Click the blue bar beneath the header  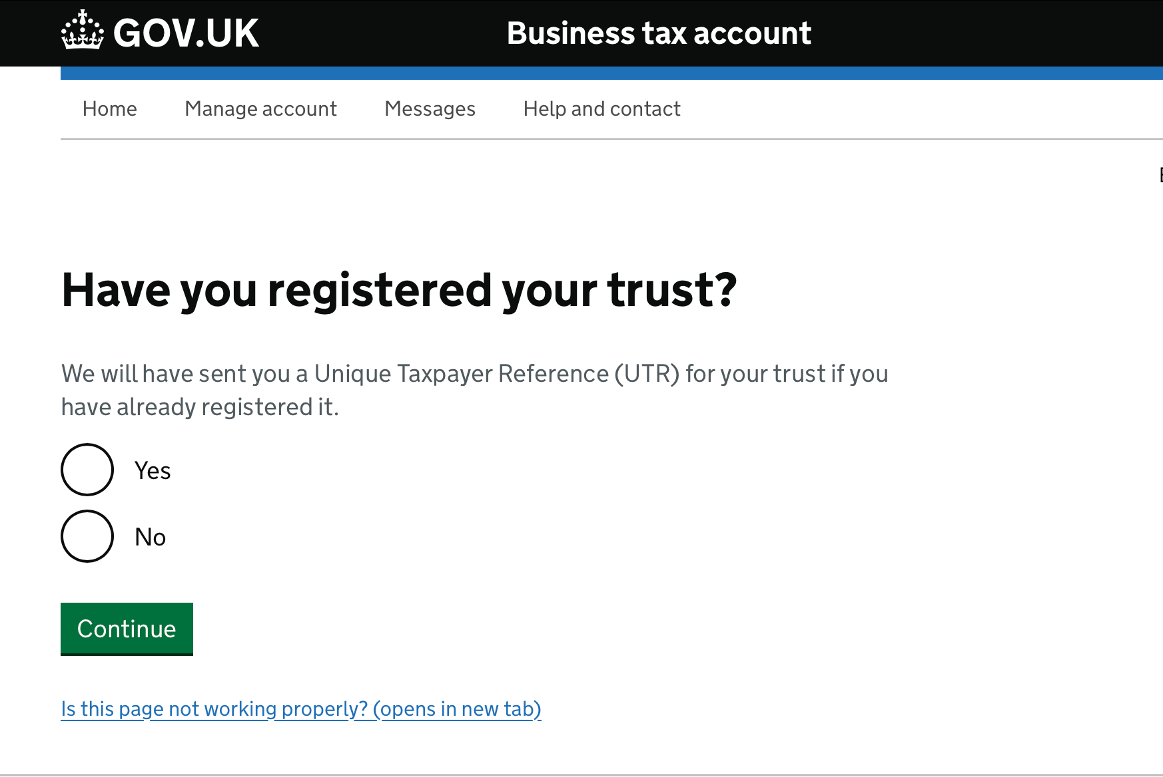pos(599,73)
